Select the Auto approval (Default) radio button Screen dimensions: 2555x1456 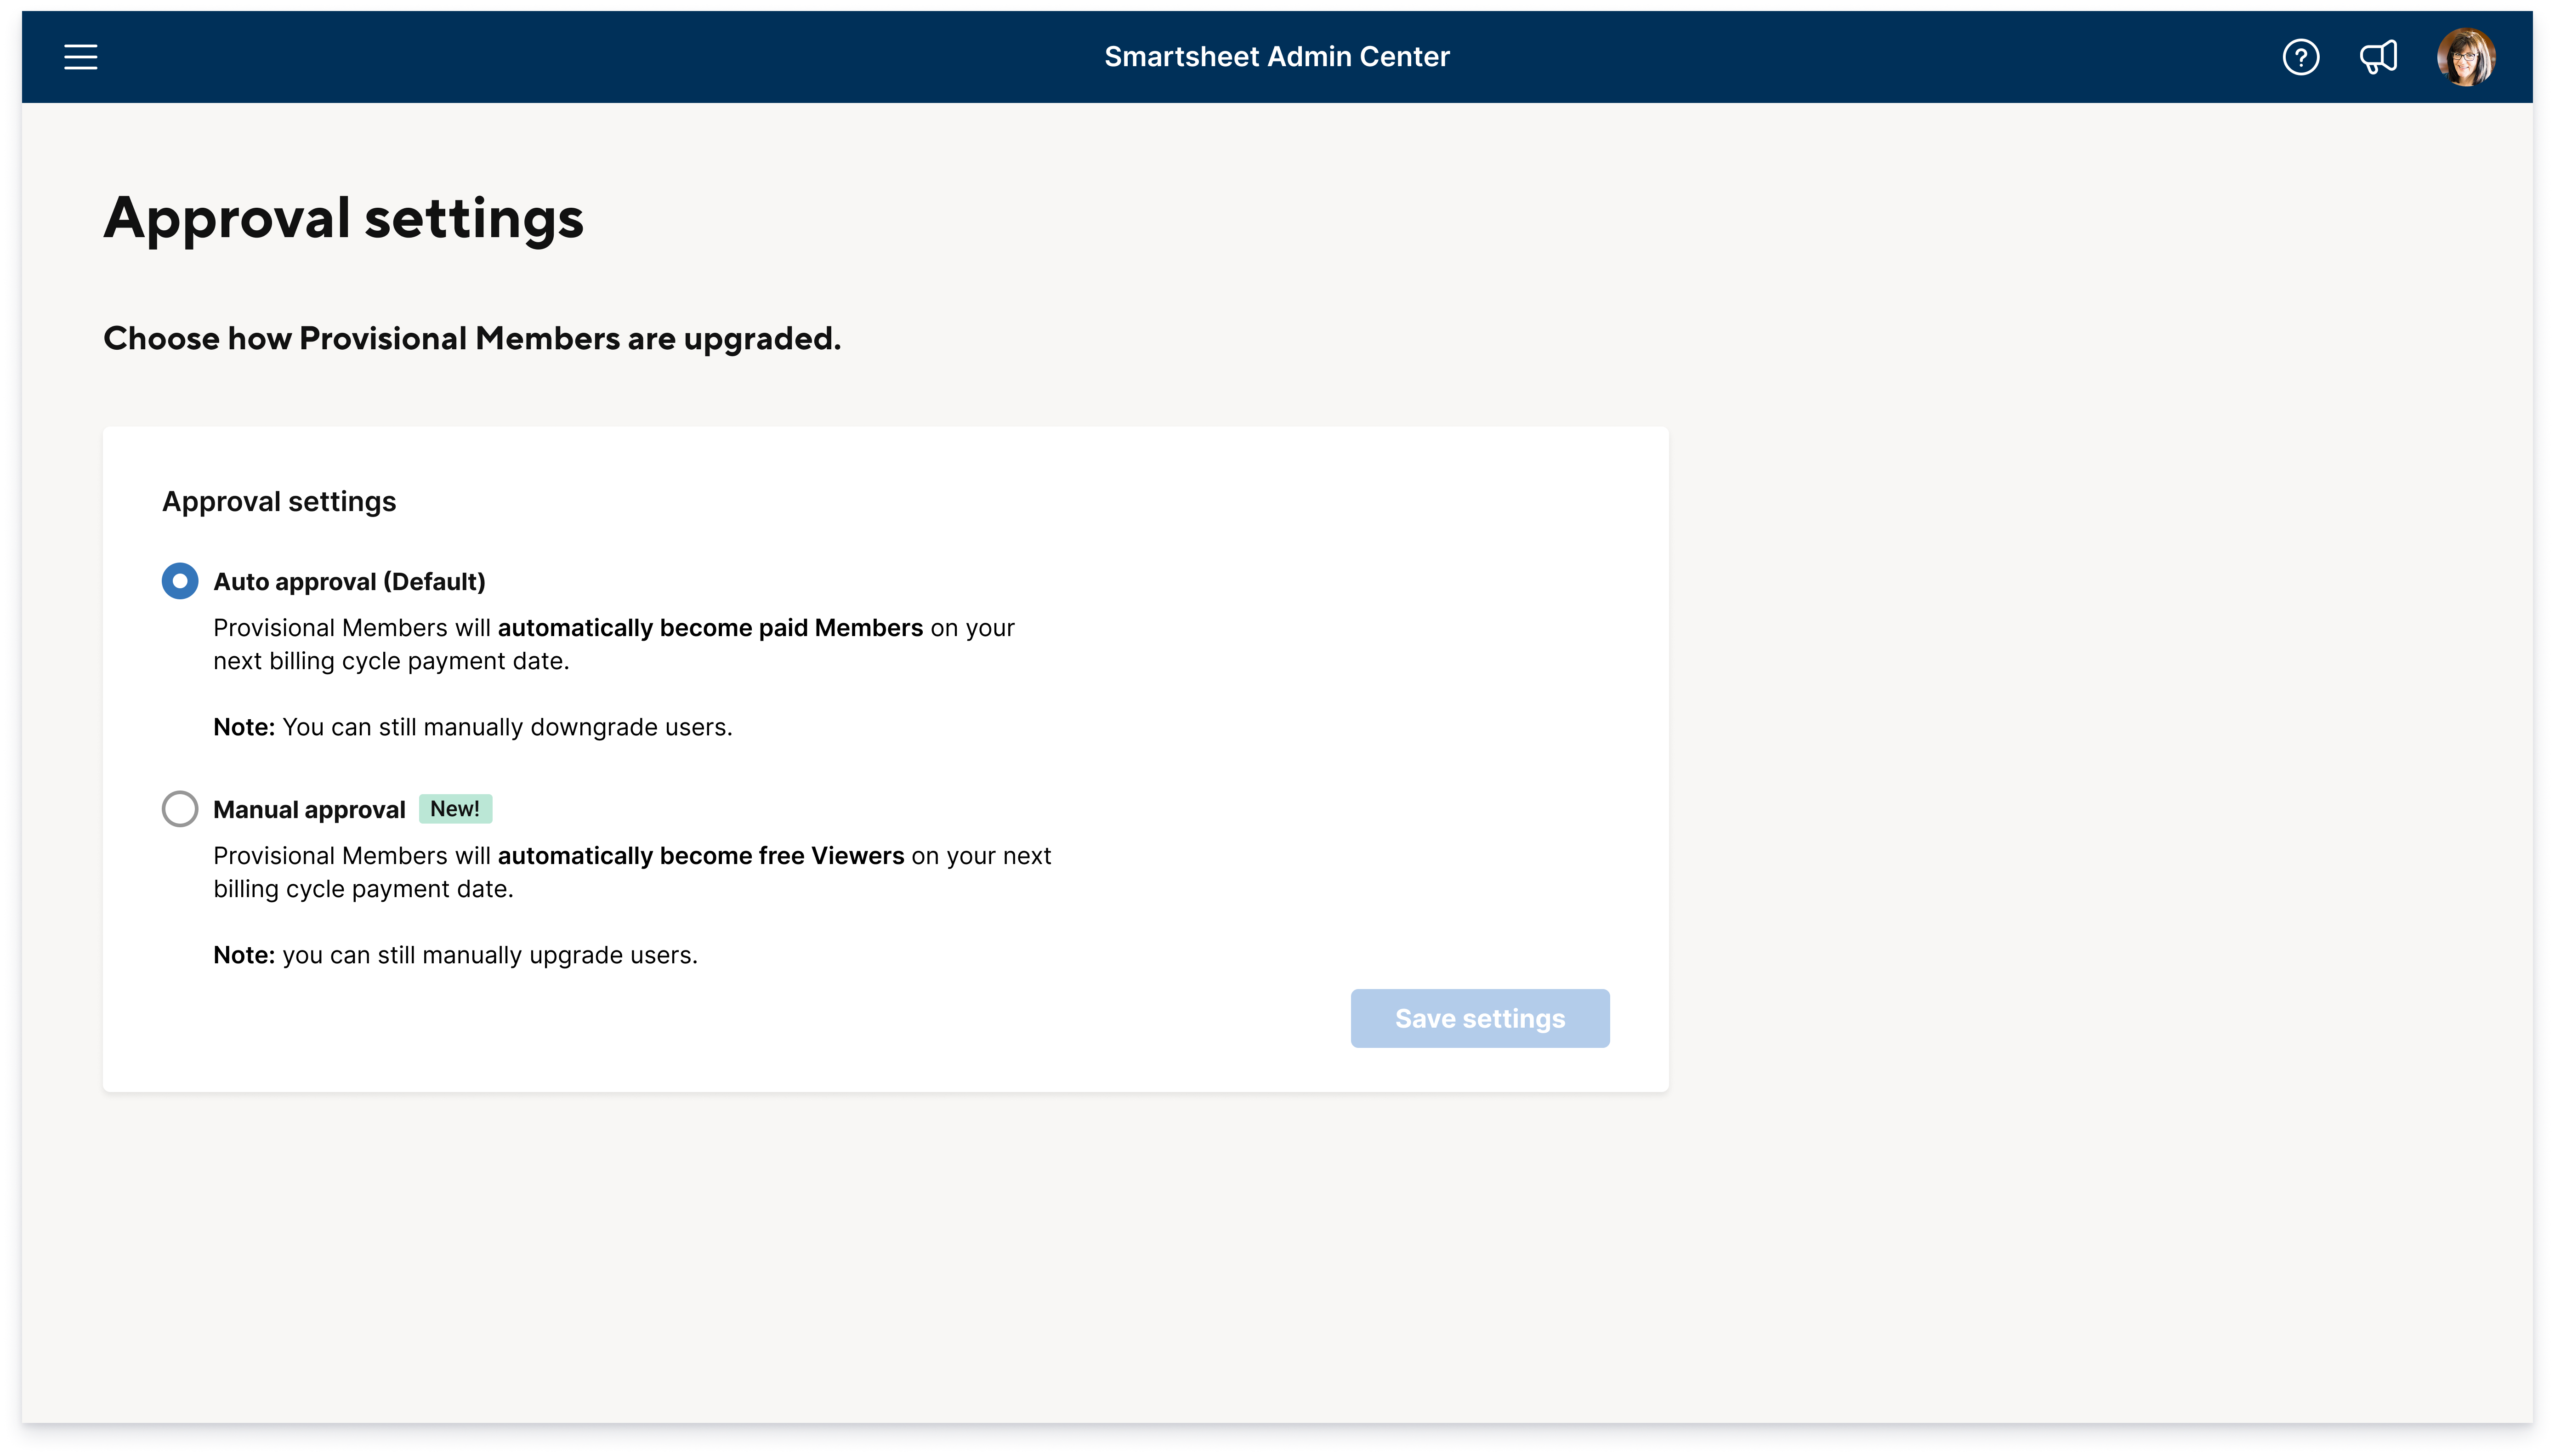[180, 581]
